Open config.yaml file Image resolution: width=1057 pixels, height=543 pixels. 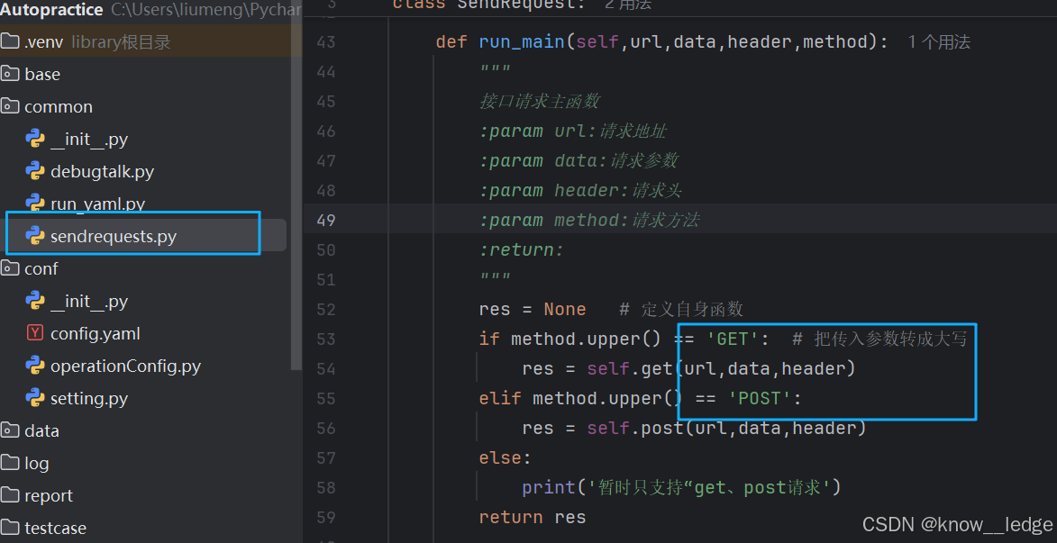(x=95, y=333)
